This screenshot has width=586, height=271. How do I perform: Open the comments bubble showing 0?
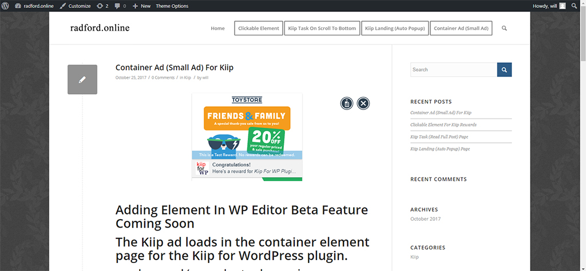120,6
